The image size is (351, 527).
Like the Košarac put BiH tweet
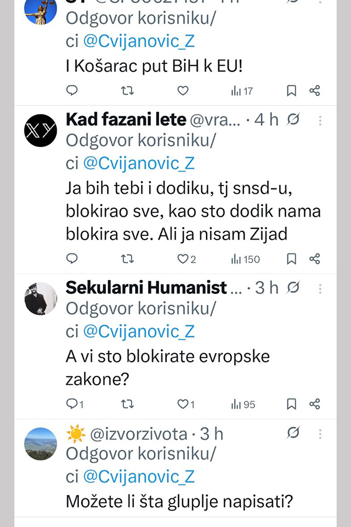[183, 90]
